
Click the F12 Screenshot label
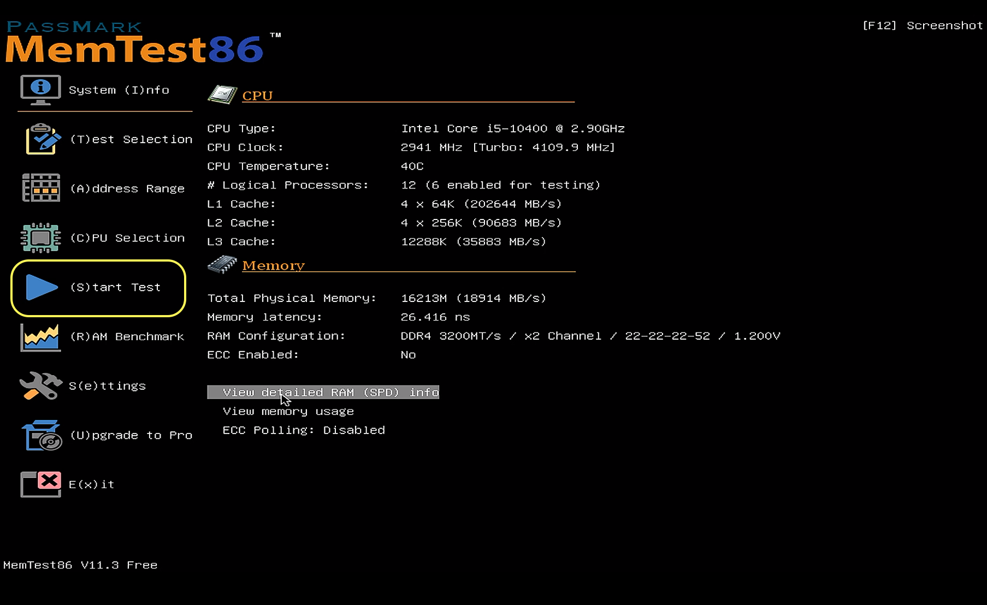click(922, 25)
